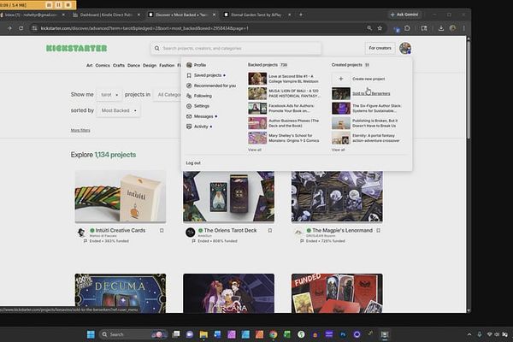Click the Kickstarter logo

[x=77, y=49]
